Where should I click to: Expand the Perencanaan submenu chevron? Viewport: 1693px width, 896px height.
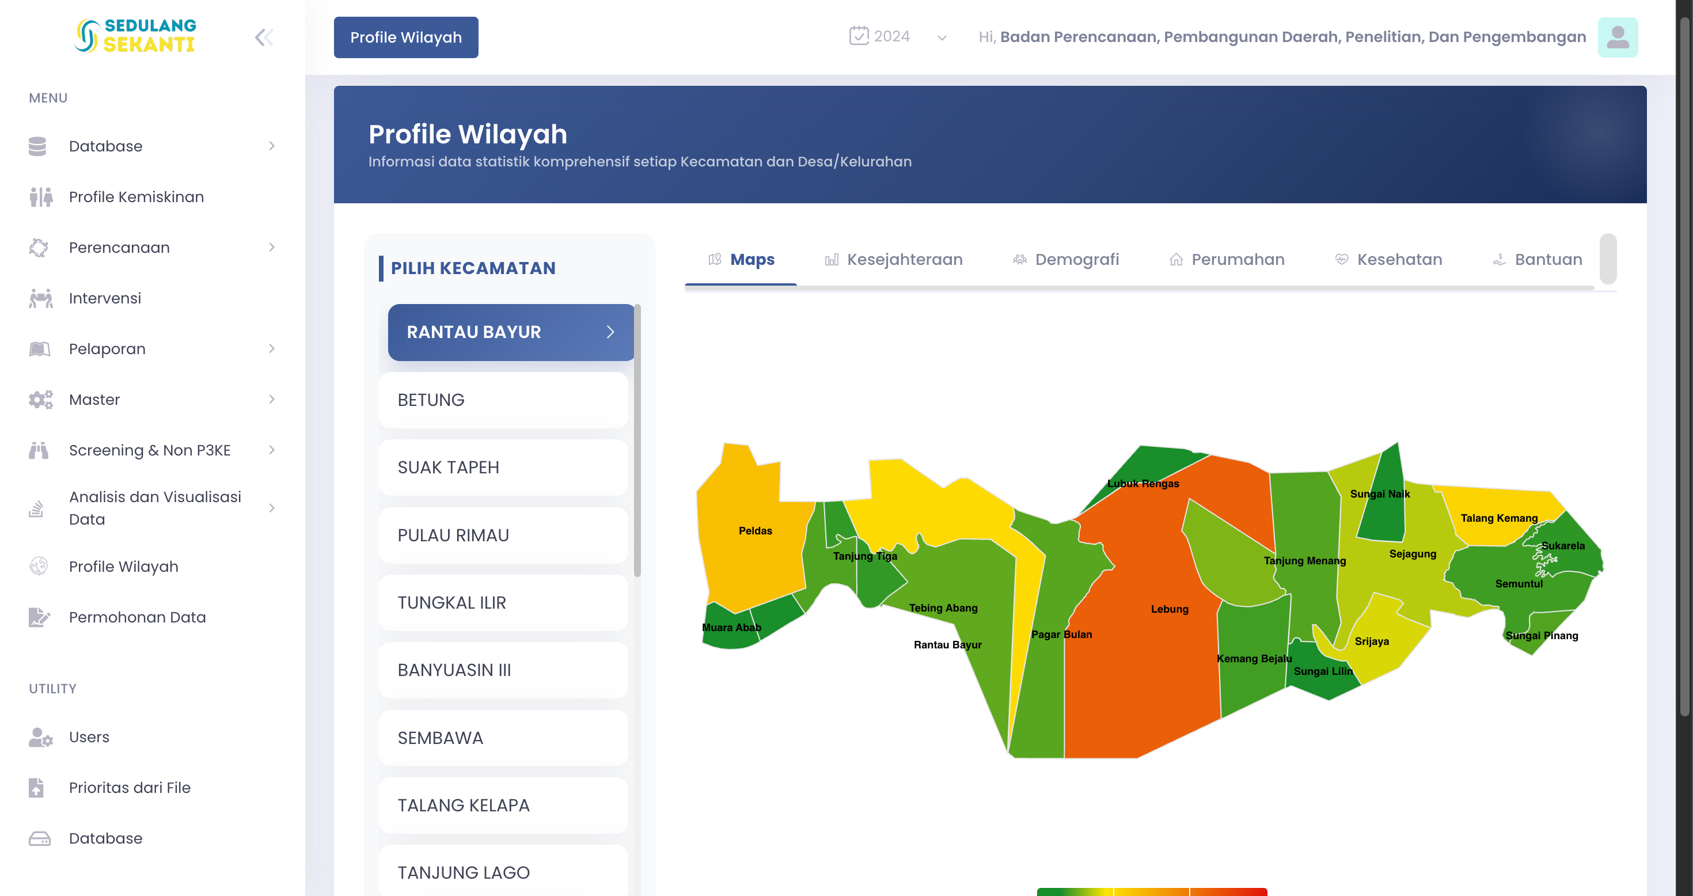click(271, 247)
